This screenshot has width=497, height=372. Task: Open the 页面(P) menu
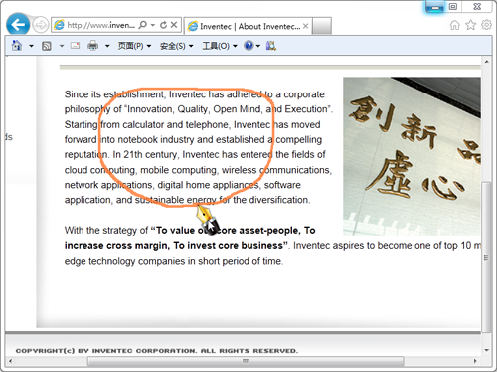pyautogui.click(x=134, y=46)
